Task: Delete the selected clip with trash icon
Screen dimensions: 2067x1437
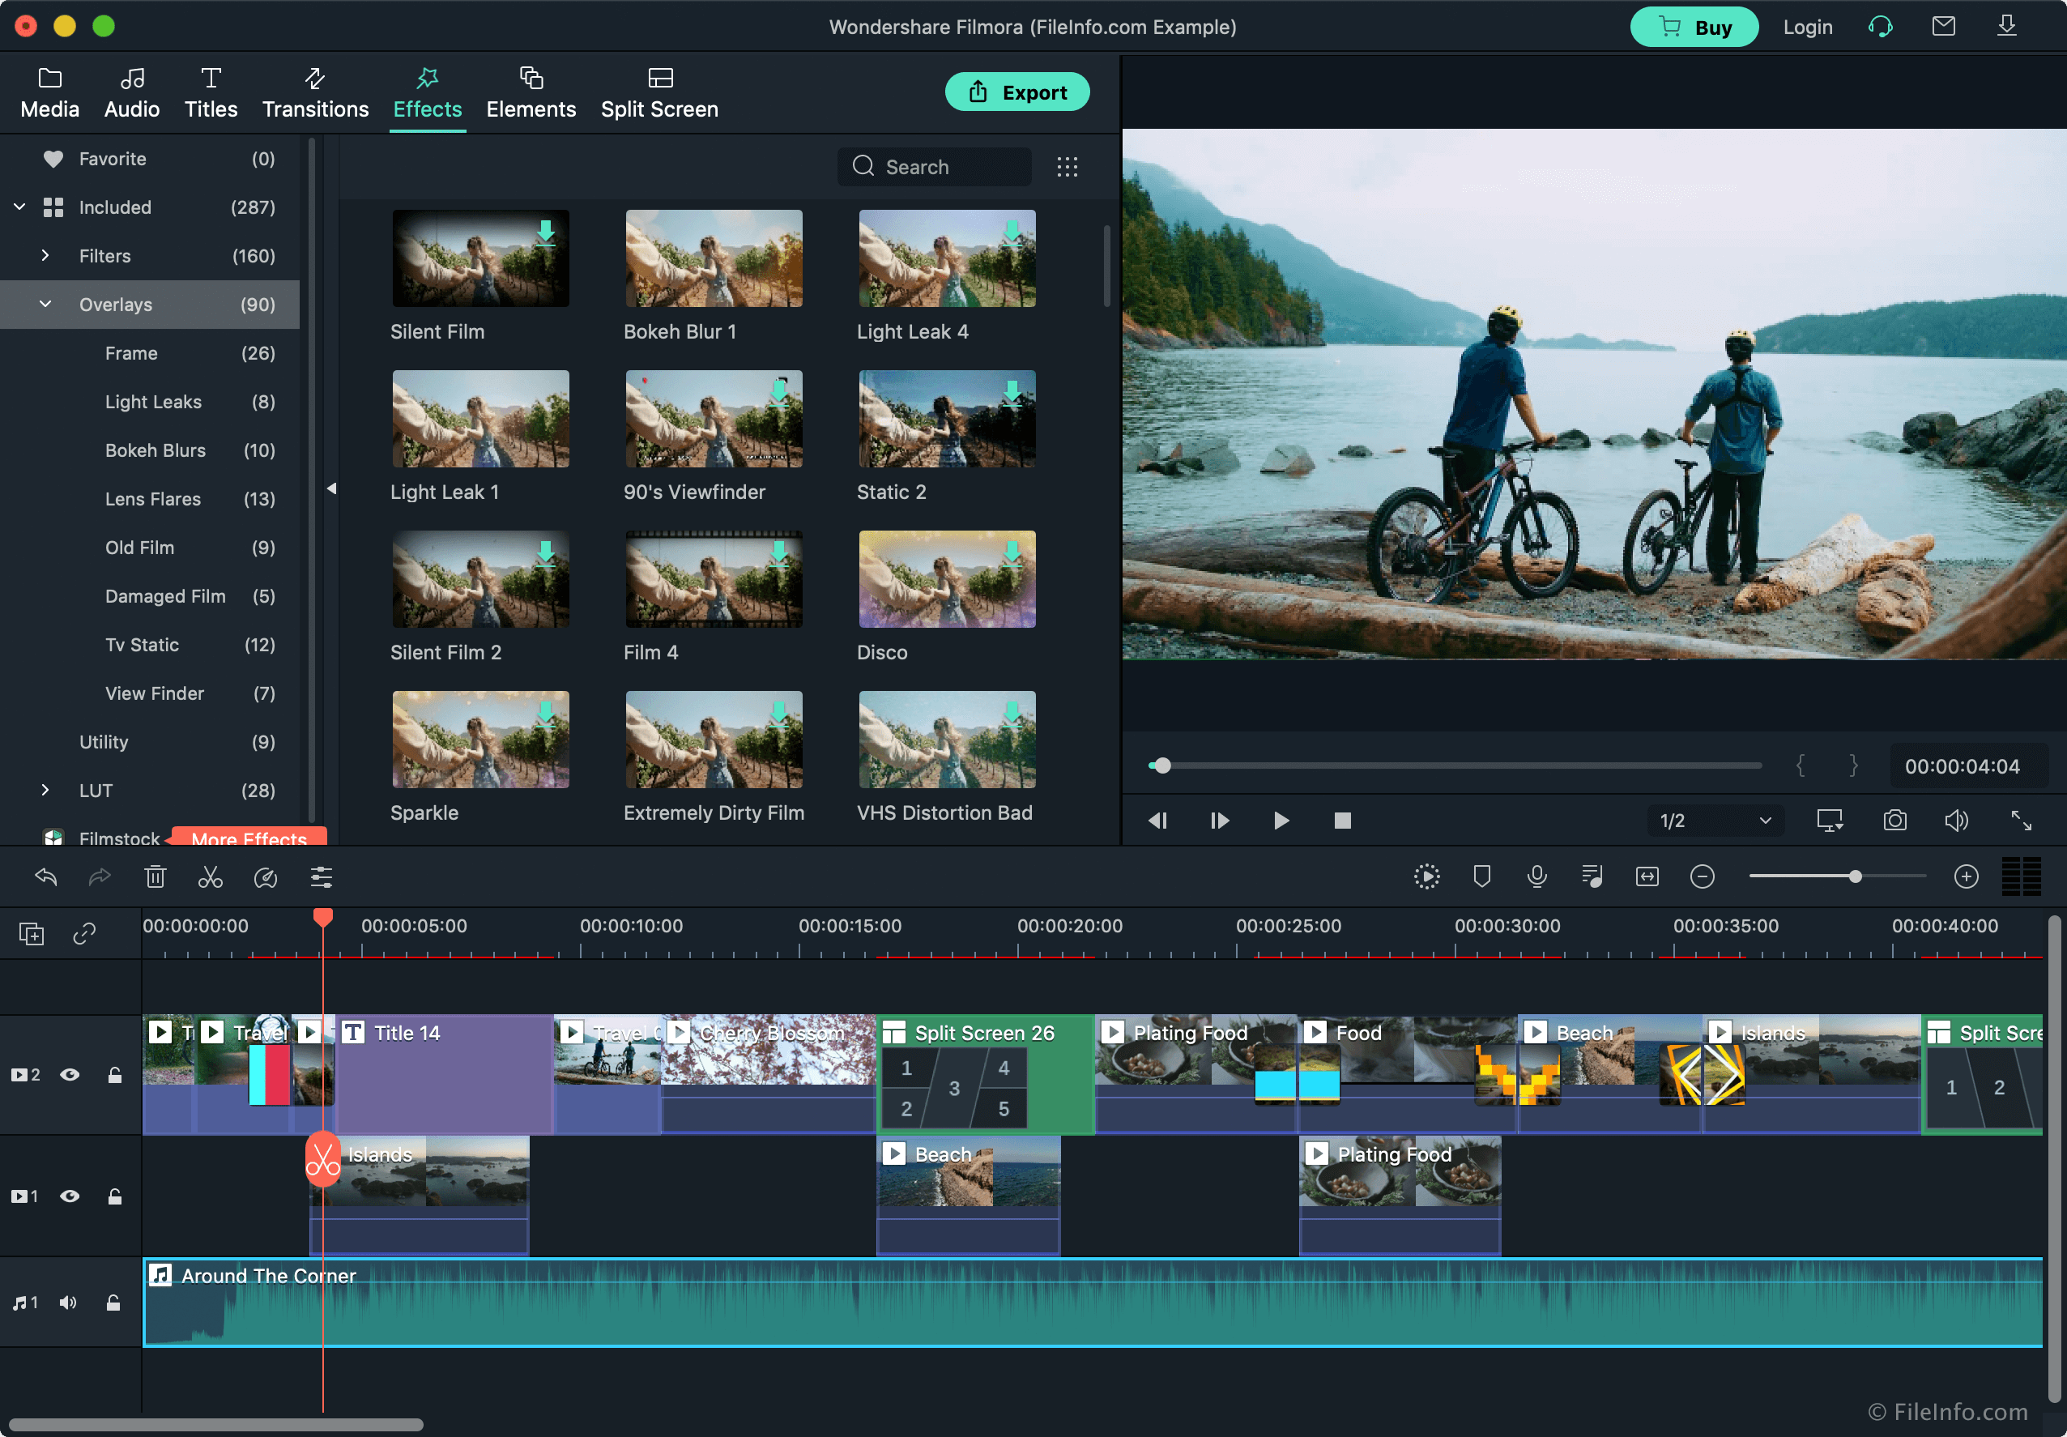Action: point(156,876)
